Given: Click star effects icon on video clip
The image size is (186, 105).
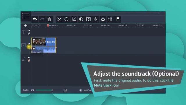Looking at the screenshot, I should coord(34,40).
